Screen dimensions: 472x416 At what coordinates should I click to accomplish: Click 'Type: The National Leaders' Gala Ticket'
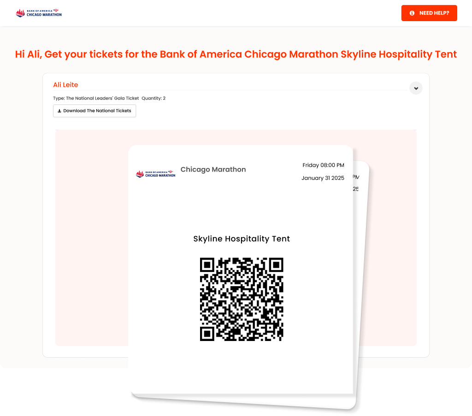point(96,98)
